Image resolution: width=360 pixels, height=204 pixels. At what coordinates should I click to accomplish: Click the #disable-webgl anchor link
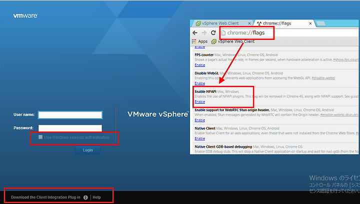point(323,78)
